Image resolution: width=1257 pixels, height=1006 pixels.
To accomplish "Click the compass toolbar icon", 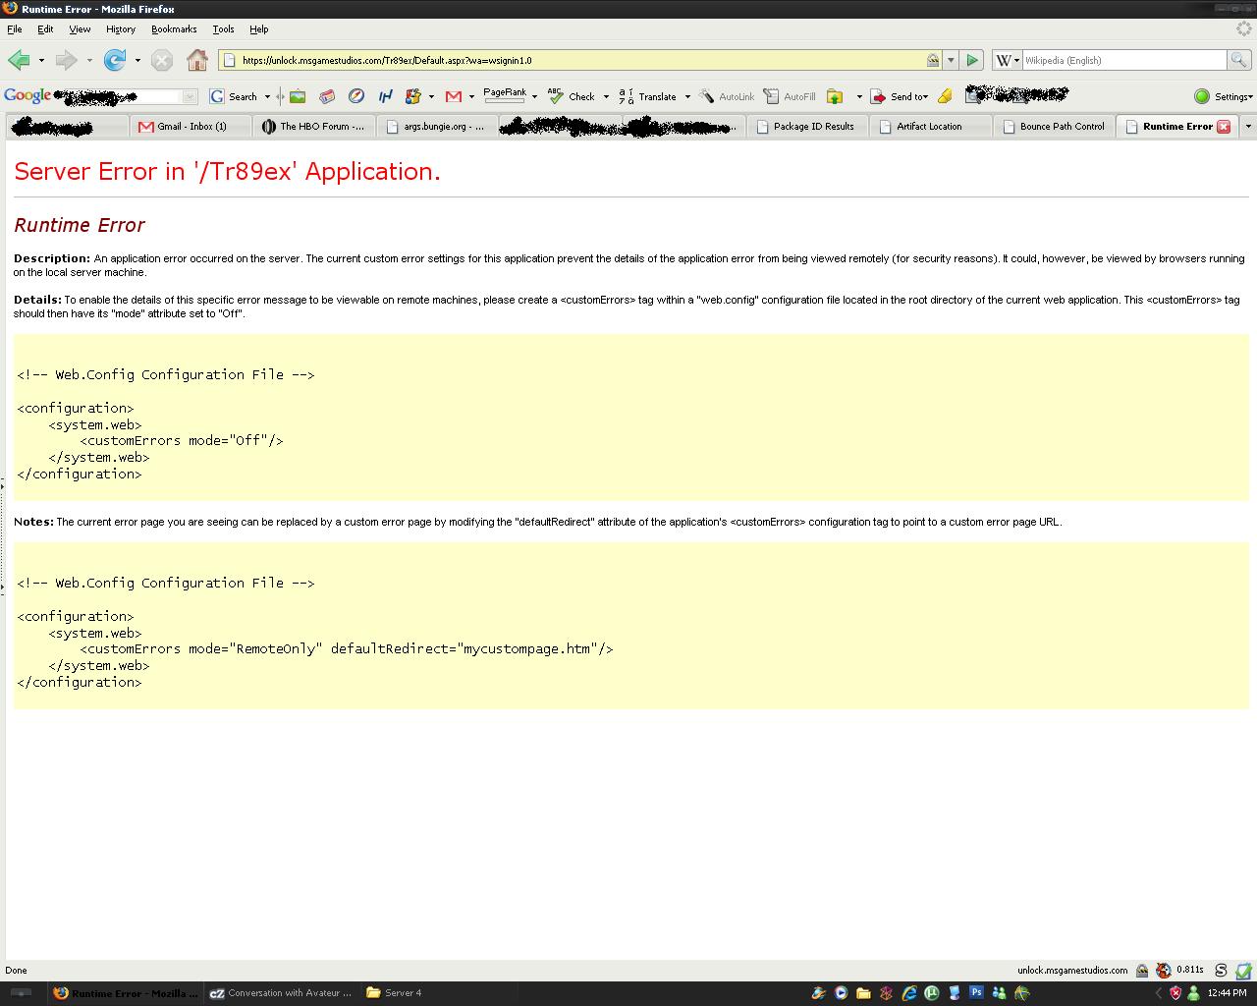I will pos(356,96).
